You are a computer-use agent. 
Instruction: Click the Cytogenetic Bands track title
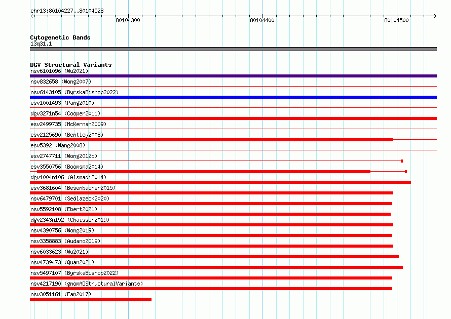(x=60, y=37)
